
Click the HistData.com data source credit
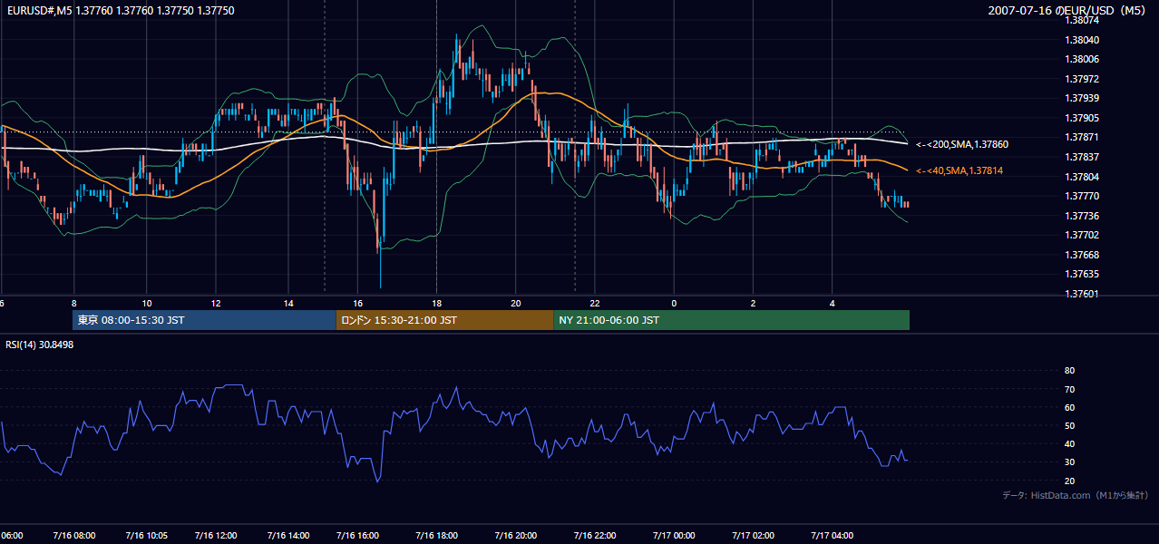(1076, 495)
